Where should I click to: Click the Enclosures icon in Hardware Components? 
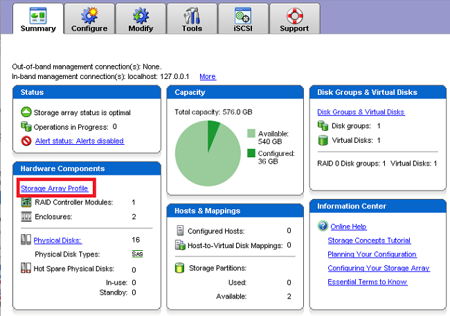point(26,217)
